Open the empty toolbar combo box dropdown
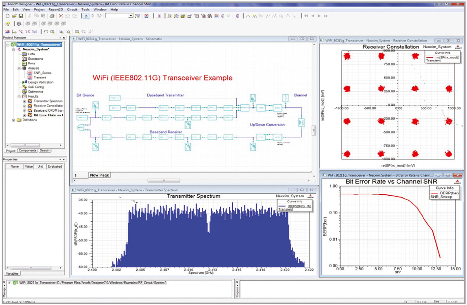Viewport: 467px width, 305px height. pos(131,16)
